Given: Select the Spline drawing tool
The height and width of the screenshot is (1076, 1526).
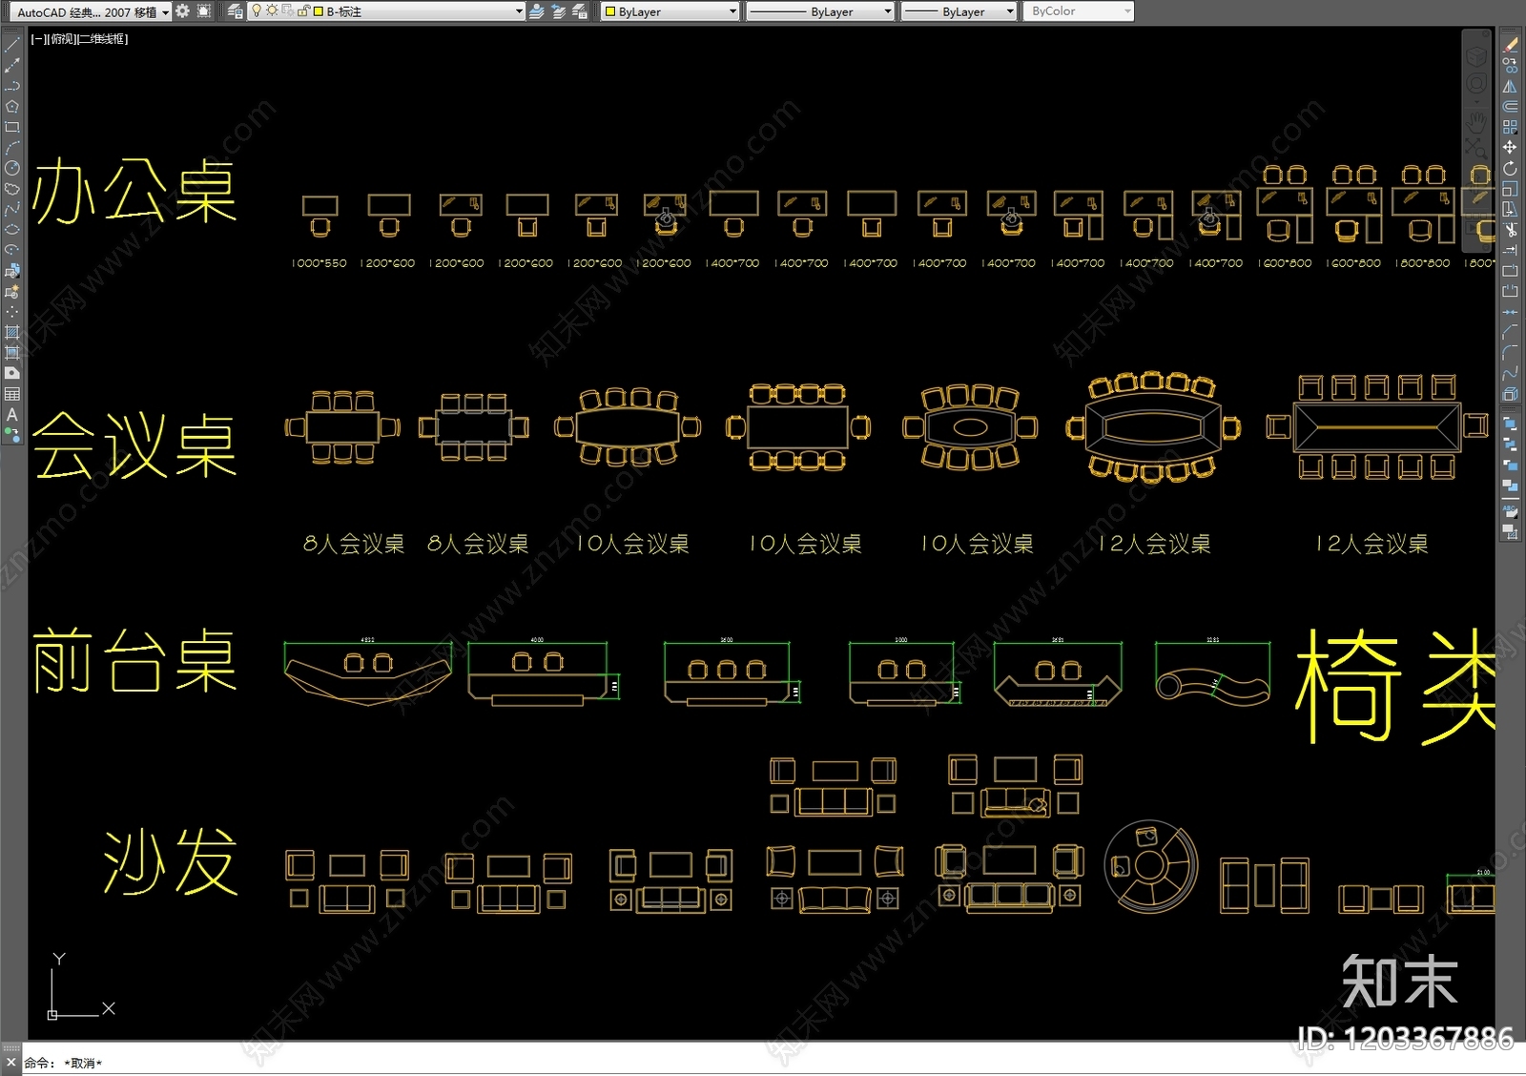Looking at the screenshot, I should (11, 209).
